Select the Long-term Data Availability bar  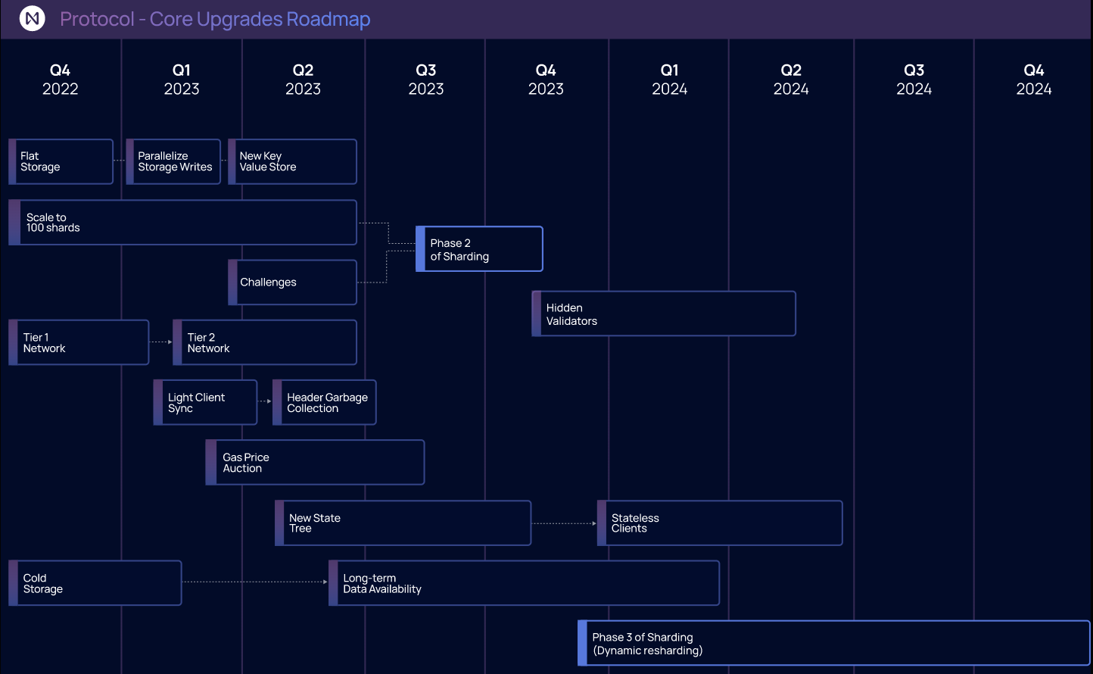pos(524,583)
